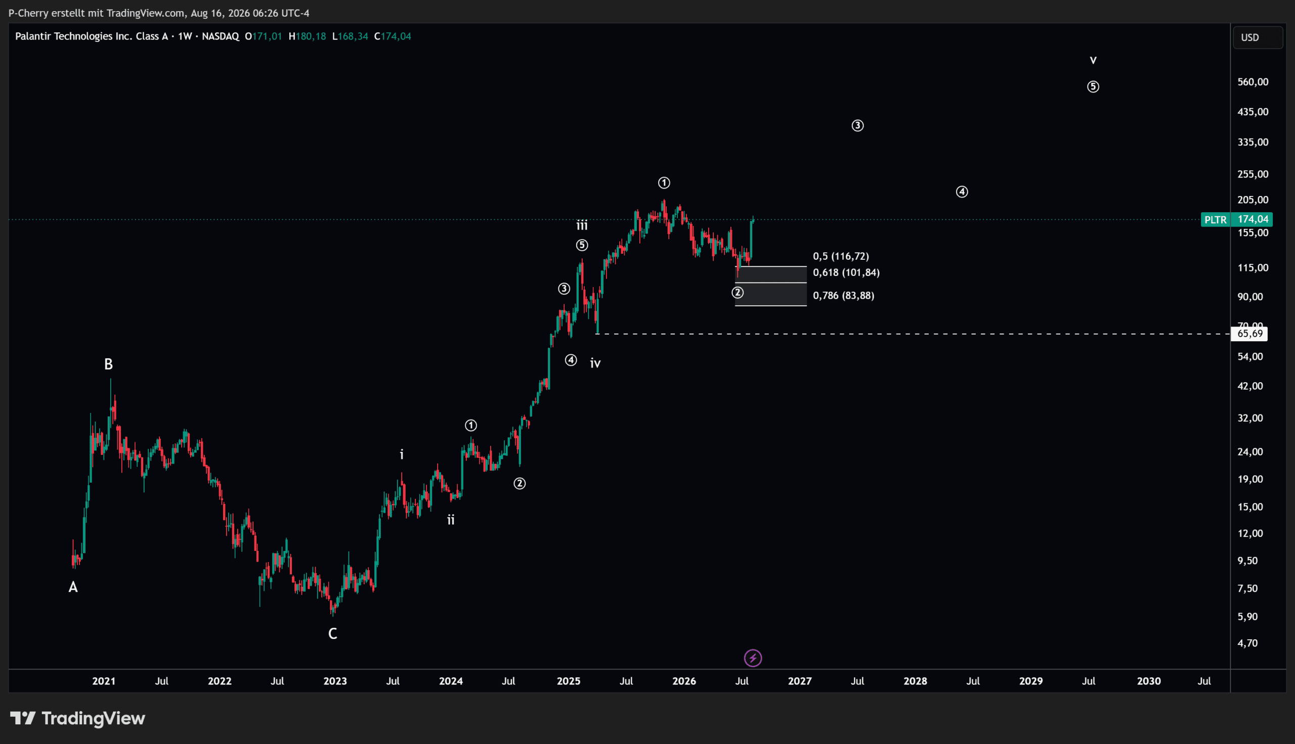
Task: Select the open value O171,01
Action: tap(263, 36)
